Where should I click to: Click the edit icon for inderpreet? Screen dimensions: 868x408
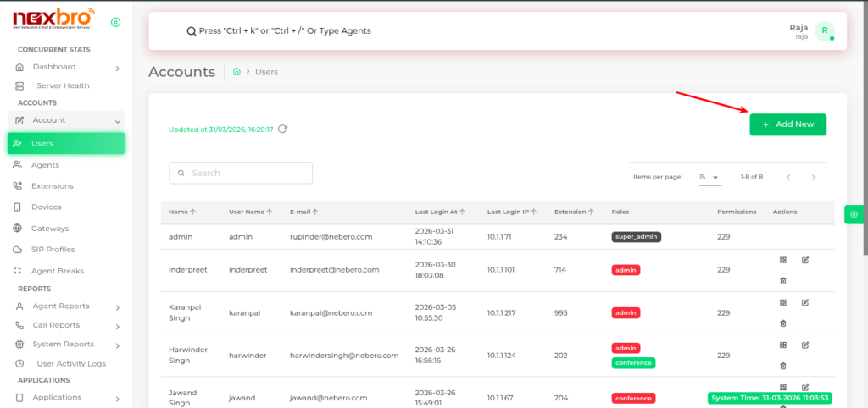click(x=805, y=260)
